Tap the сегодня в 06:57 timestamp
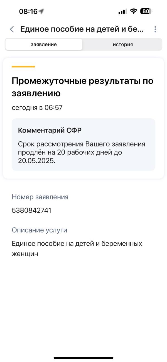 [37, 107]
